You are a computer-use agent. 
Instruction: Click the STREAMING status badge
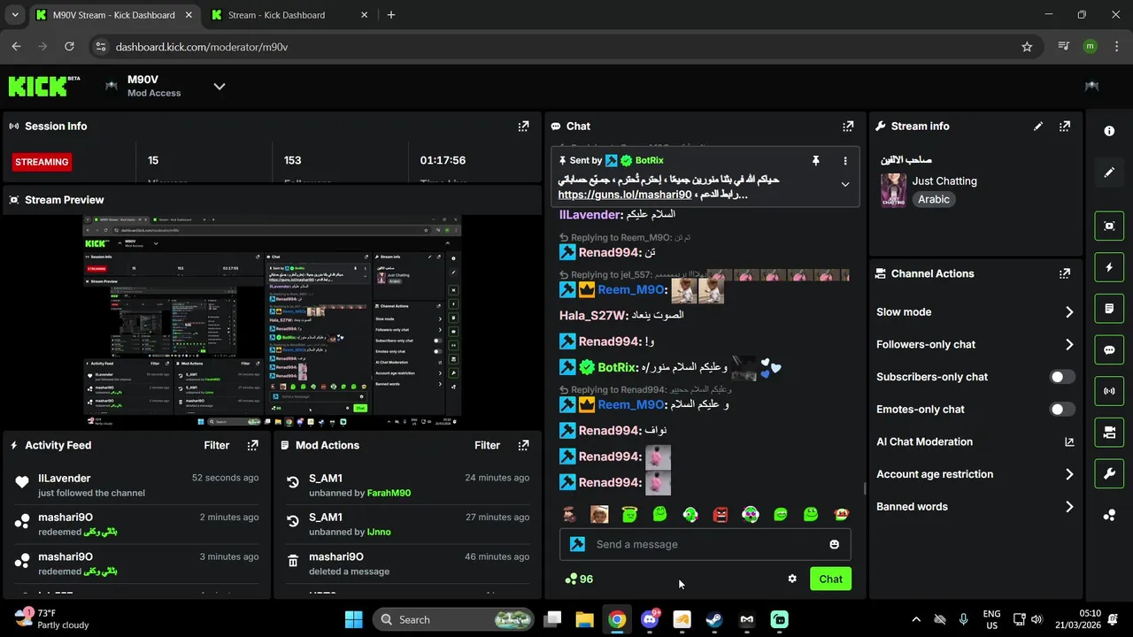pos(42,162)
